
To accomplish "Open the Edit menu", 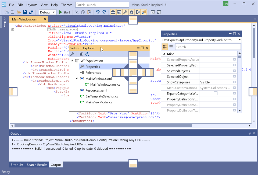I will click(x=20, y=5).
